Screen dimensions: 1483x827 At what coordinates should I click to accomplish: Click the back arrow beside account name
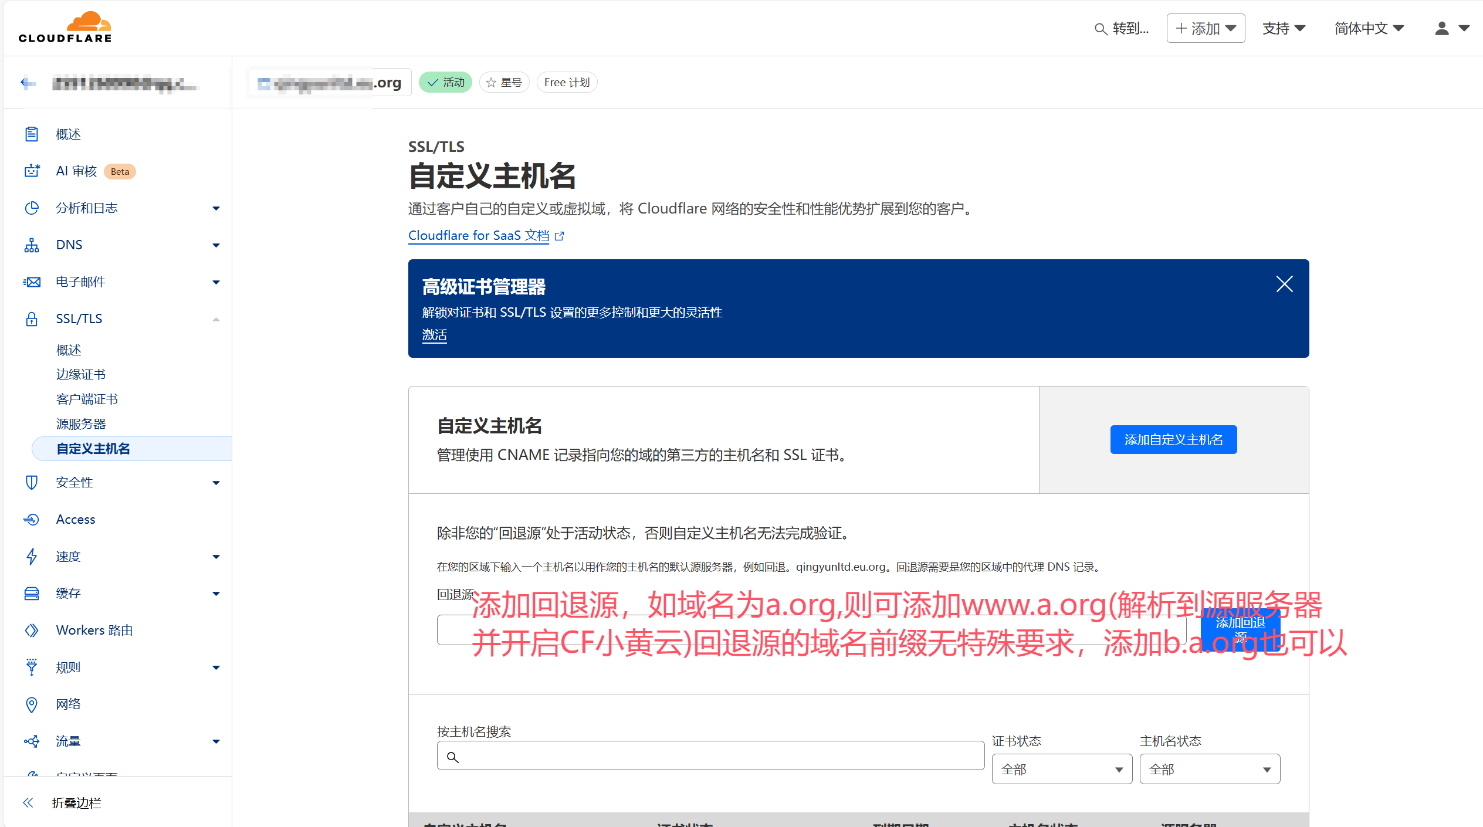click(x=28, y=83)
